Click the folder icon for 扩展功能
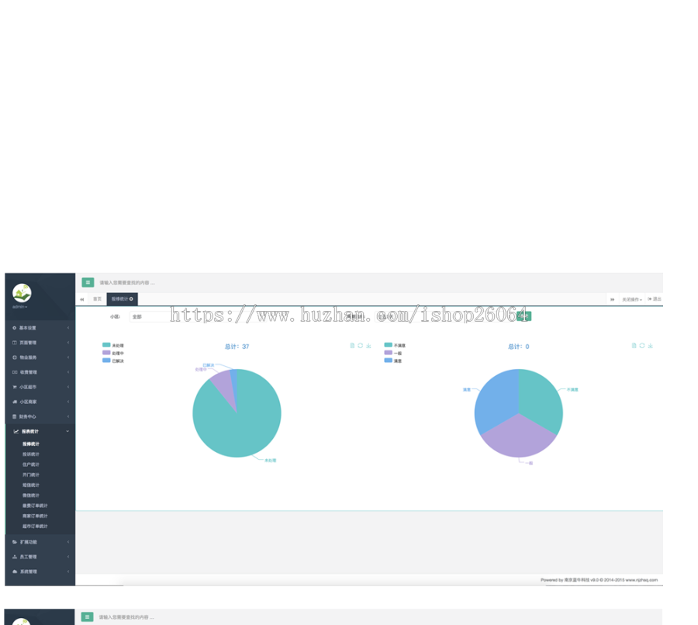Screen dimensions: 698x625 (14, 542)
